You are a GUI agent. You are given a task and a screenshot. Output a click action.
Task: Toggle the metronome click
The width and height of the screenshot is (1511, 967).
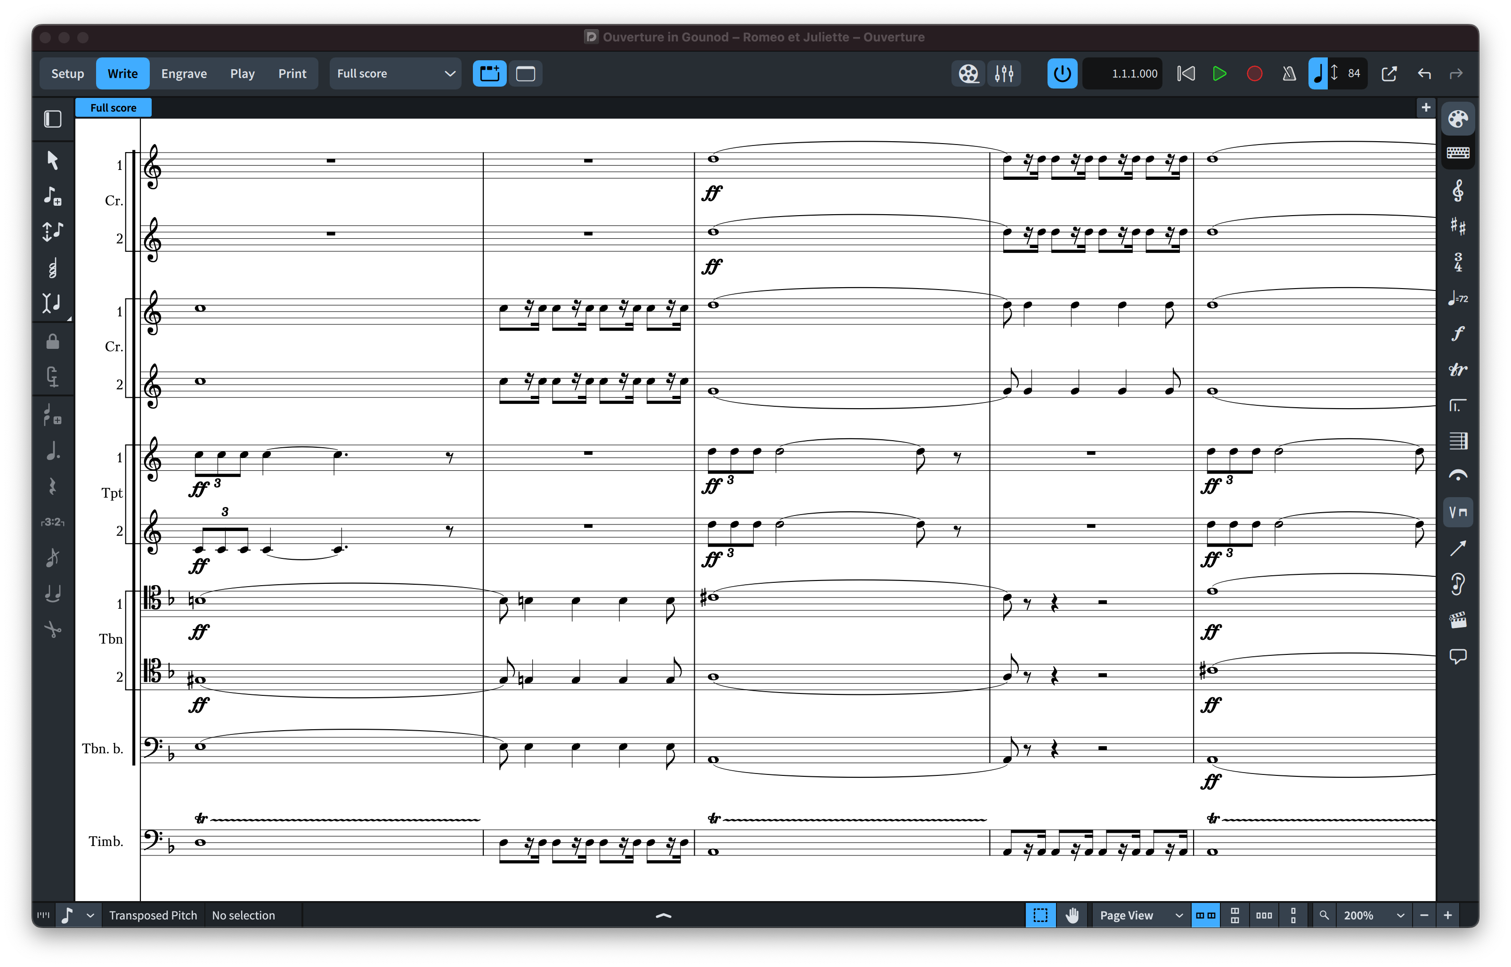point(1289,73)
